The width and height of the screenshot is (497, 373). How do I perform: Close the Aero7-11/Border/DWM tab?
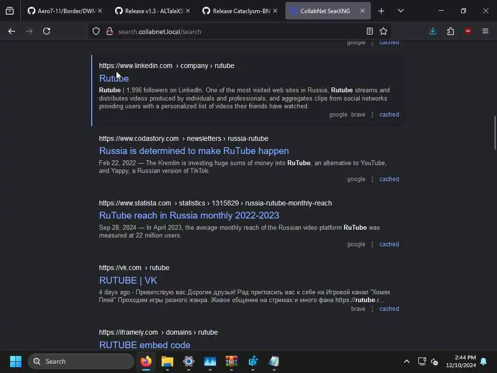(x=100, y=11)
